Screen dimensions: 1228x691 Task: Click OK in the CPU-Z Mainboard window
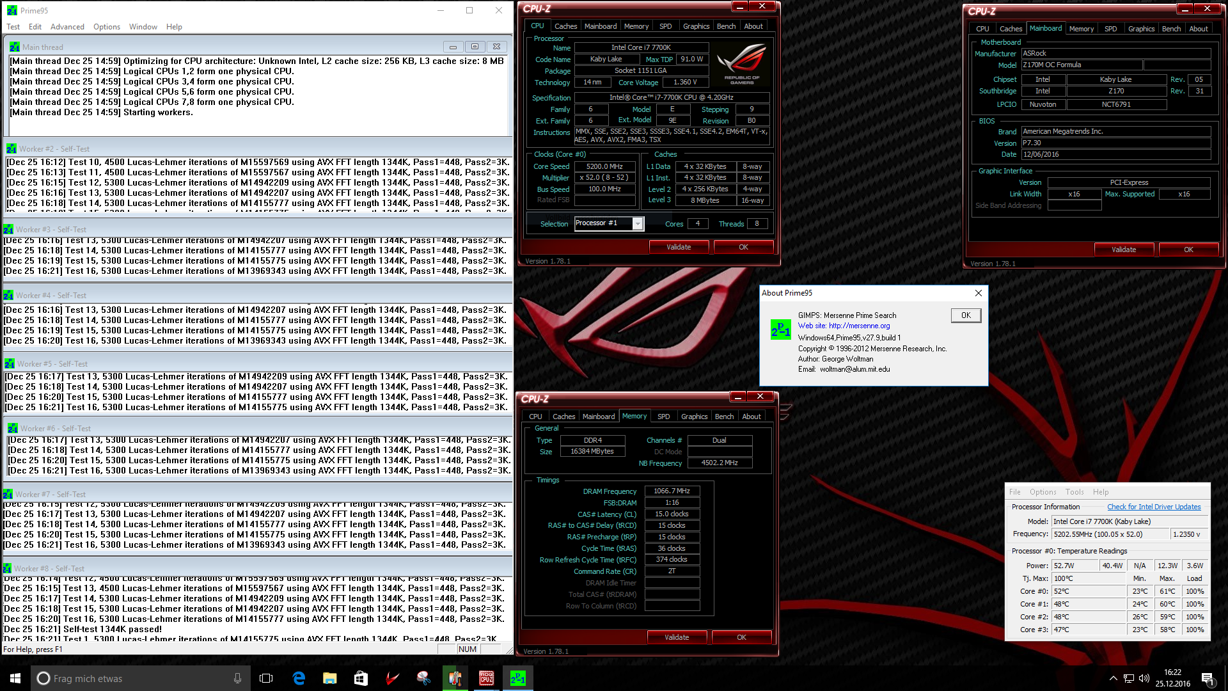tap(1188, 250)
